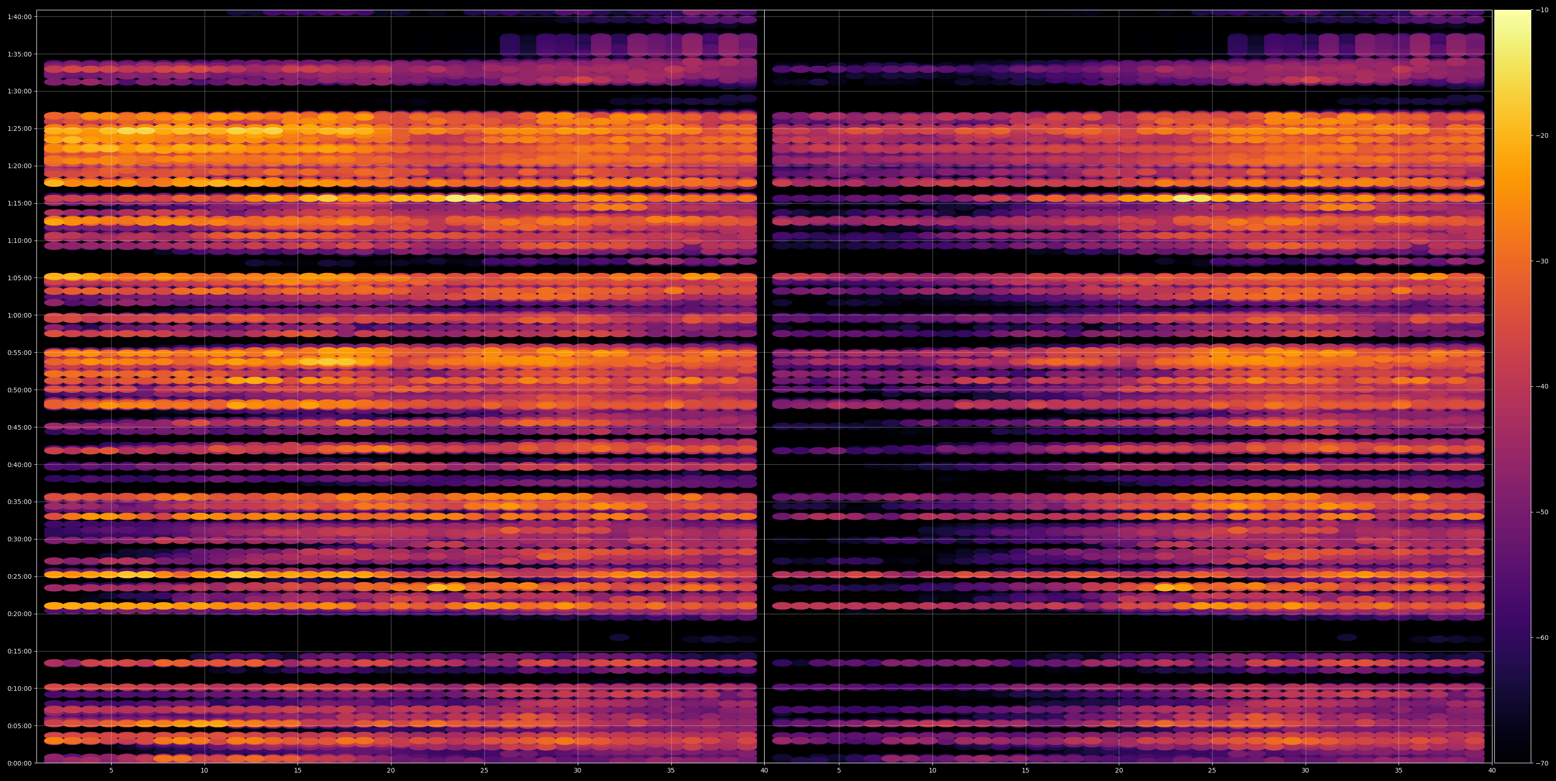The image size is (1556, 781).
Task: Click the −50 colorbar tick label
Action: tap(1542, 512)
